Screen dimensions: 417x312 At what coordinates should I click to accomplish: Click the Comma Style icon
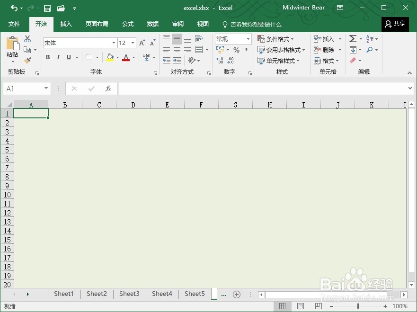pyautogui.click(x=247, y=50)
